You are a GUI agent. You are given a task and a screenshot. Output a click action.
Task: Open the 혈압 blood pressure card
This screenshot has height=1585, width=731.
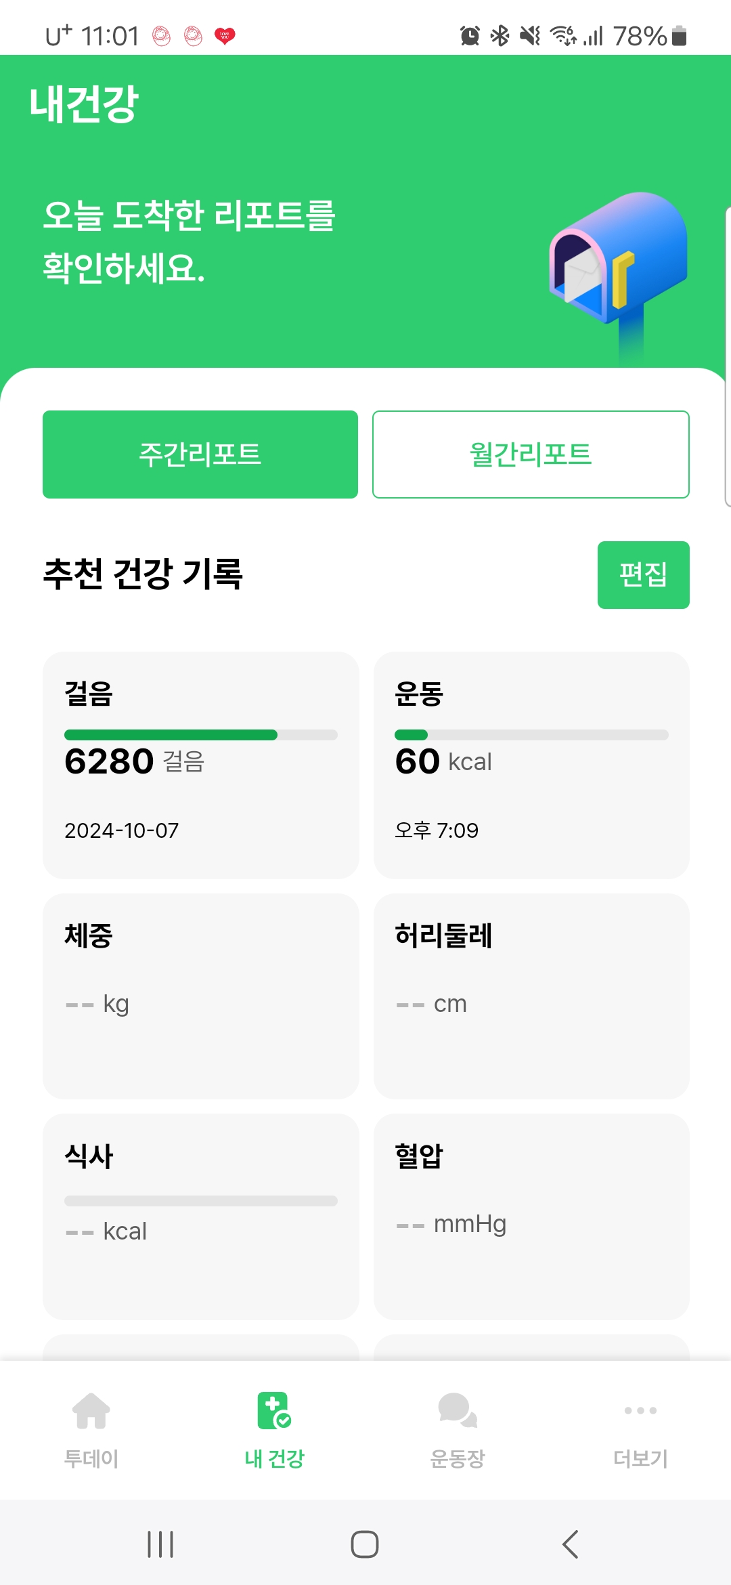531,1216
